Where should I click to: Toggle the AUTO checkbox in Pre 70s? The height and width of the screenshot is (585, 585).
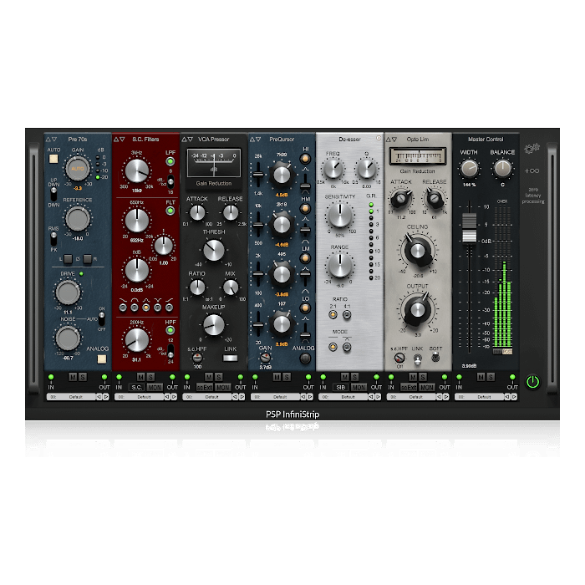point(53,157)
